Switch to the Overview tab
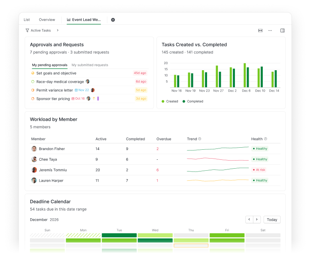The height and width of the screenshot is (255, 310). coord(47,20)
